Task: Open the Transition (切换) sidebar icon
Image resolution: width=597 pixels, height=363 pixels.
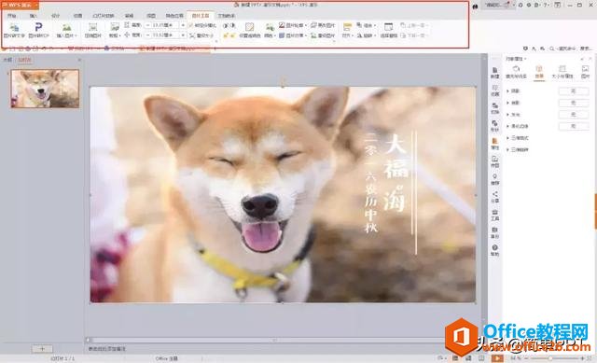Action: coord(494,108)
